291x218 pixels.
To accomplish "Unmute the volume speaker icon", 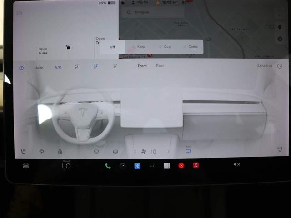I will 236,164.
